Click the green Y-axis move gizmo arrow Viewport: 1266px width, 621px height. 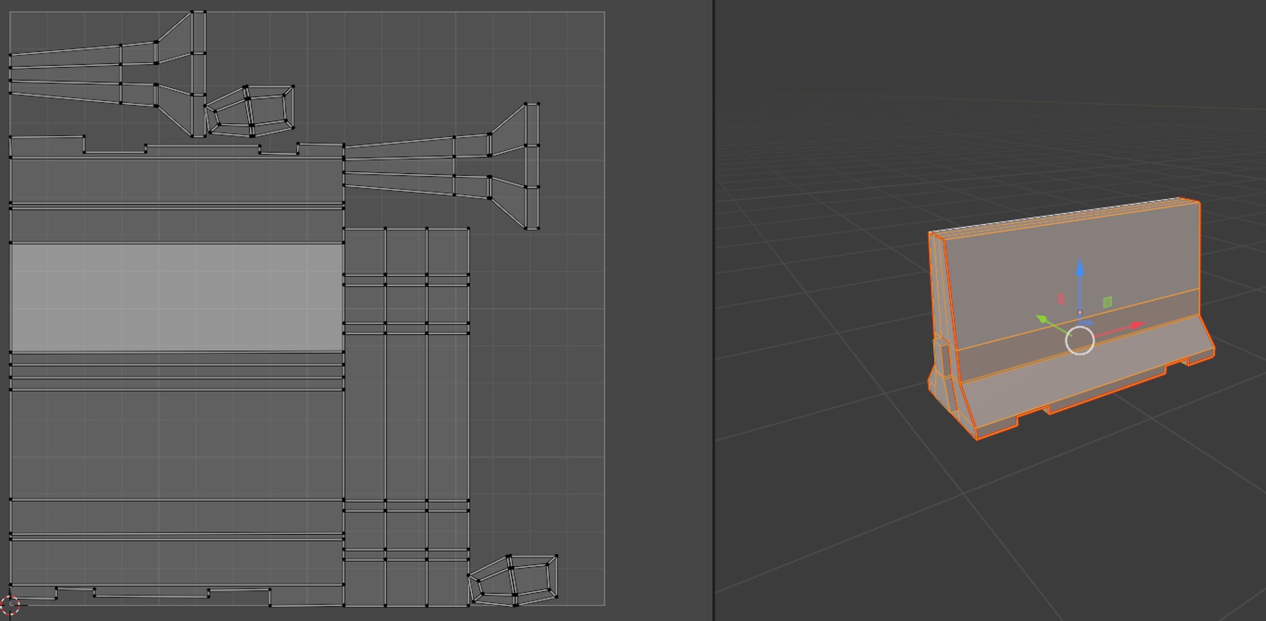click(1043, 320)
